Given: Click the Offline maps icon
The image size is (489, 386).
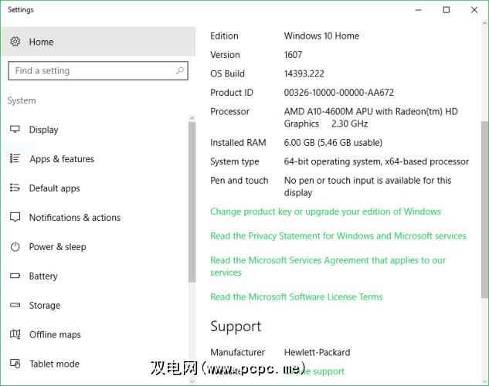Looking at the screenshot, I should (15, 334).
